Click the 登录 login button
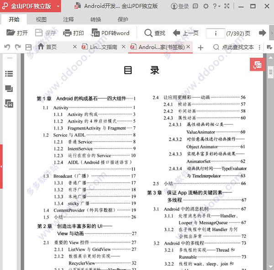 click(x=180, y=6)
